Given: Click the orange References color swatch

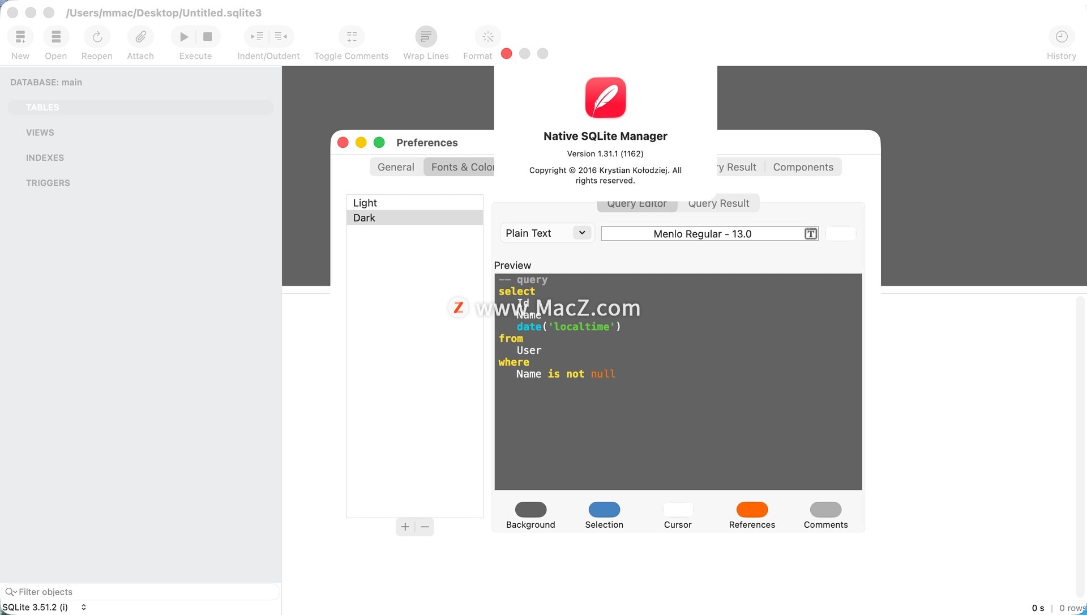Looking at the screenshot, I should [x=752, y=510].
